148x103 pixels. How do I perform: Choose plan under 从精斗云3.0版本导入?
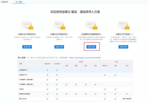click(27, 47)
